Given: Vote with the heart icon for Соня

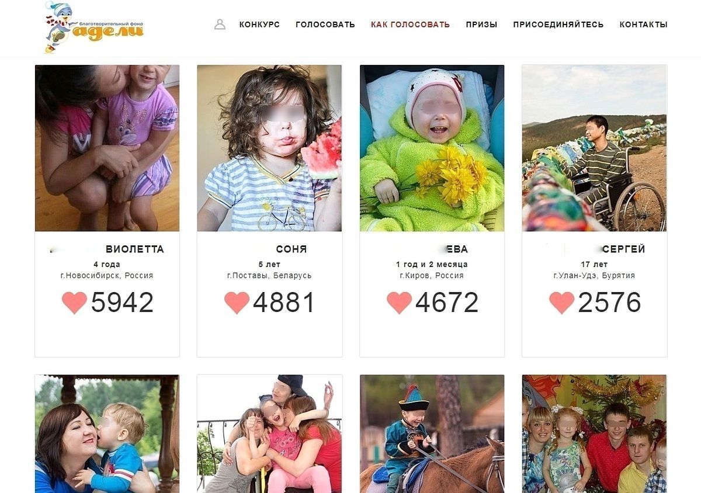Looking at the screenshot, I should click(x=237, y=303).
